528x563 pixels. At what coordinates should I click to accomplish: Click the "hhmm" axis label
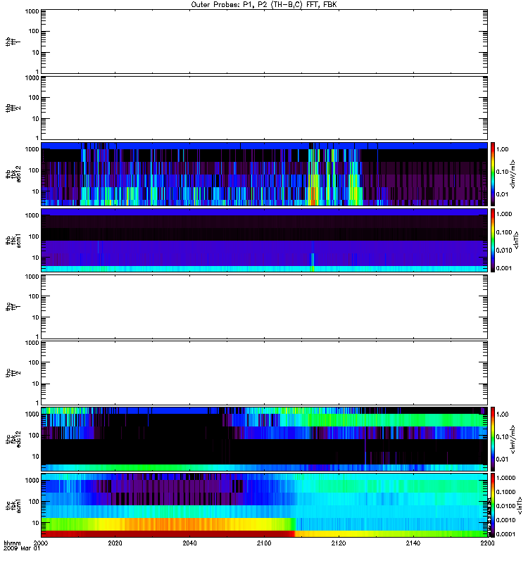[12, 543]
